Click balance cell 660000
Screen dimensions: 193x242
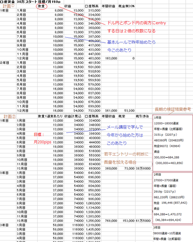tap(95, 169)
